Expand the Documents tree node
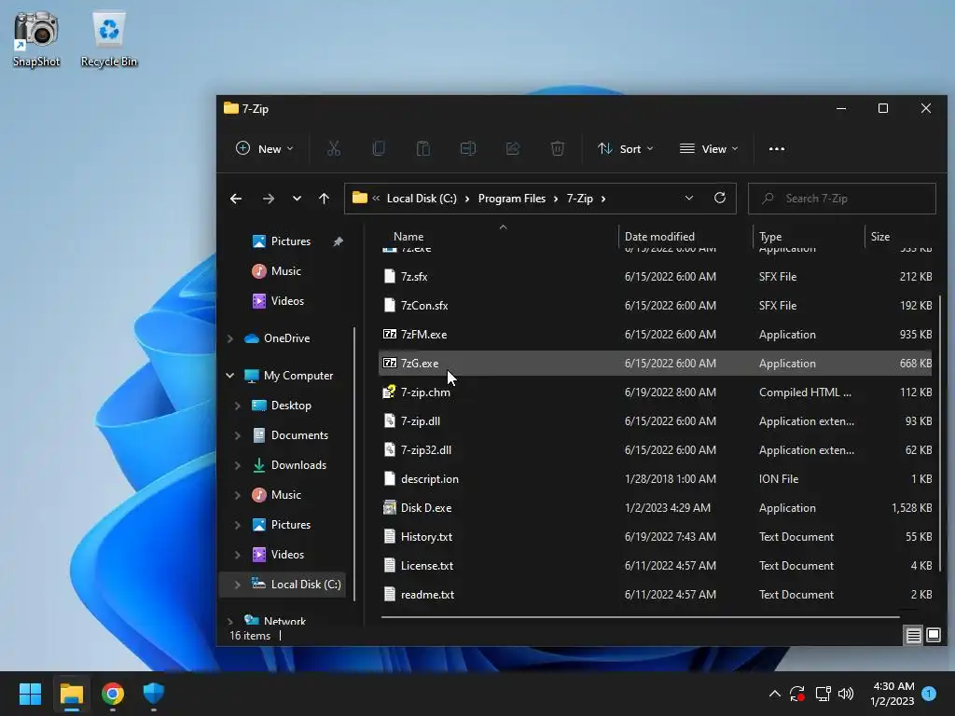Image resolution: width=955 pixels, height=716 pixels. 238,435
